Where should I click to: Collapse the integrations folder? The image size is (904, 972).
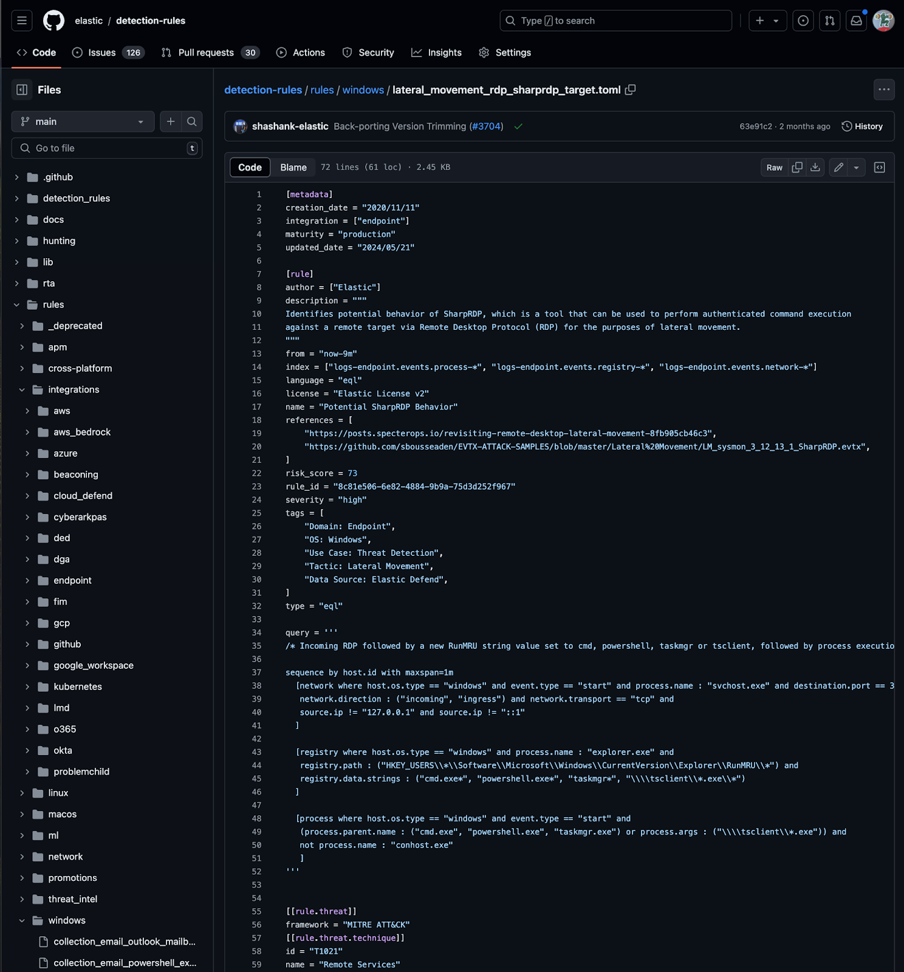(22, 390)
